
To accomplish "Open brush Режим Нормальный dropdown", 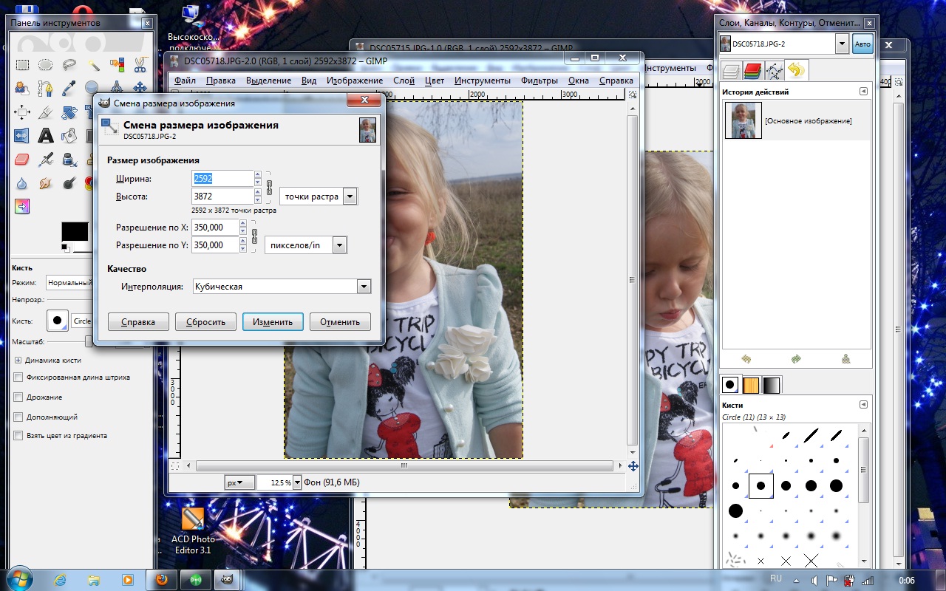I will point(69,282).
